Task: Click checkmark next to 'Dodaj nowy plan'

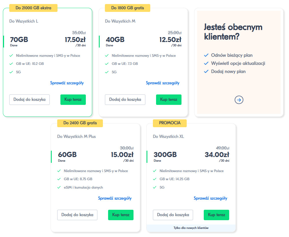Action: [x=206, y=72]
